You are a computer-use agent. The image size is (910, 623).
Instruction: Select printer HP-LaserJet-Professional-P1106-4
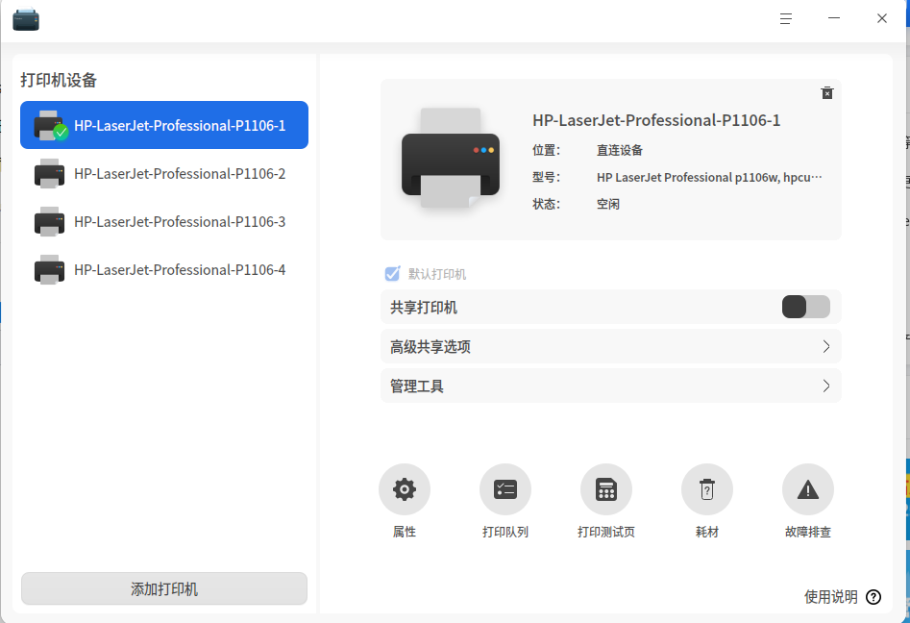(x=164, y=270)
